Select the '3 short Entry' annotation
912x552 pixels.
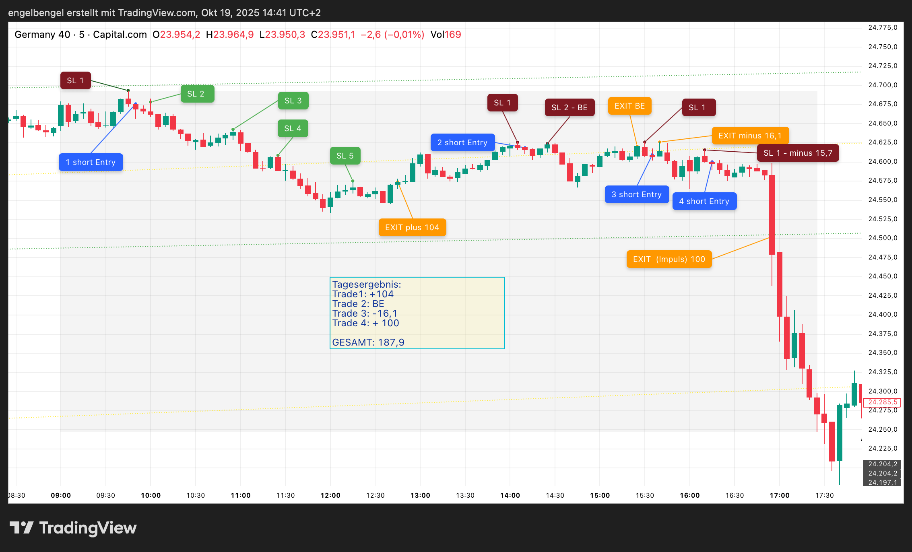click(x=636, y=194)
